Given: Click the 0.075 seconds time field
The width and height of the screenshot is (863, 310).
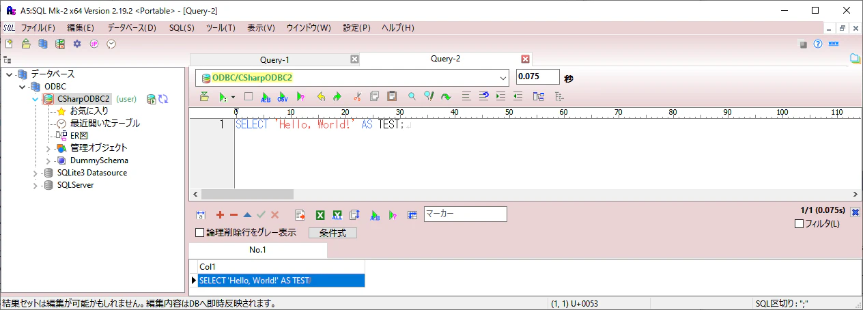Looking at the screenshot, I should pyautogui.click(x=538, y=77).
